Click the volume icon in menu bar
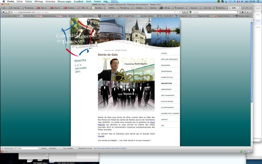The width and height of the screenshot is (262, 164). tap(242, 2)
